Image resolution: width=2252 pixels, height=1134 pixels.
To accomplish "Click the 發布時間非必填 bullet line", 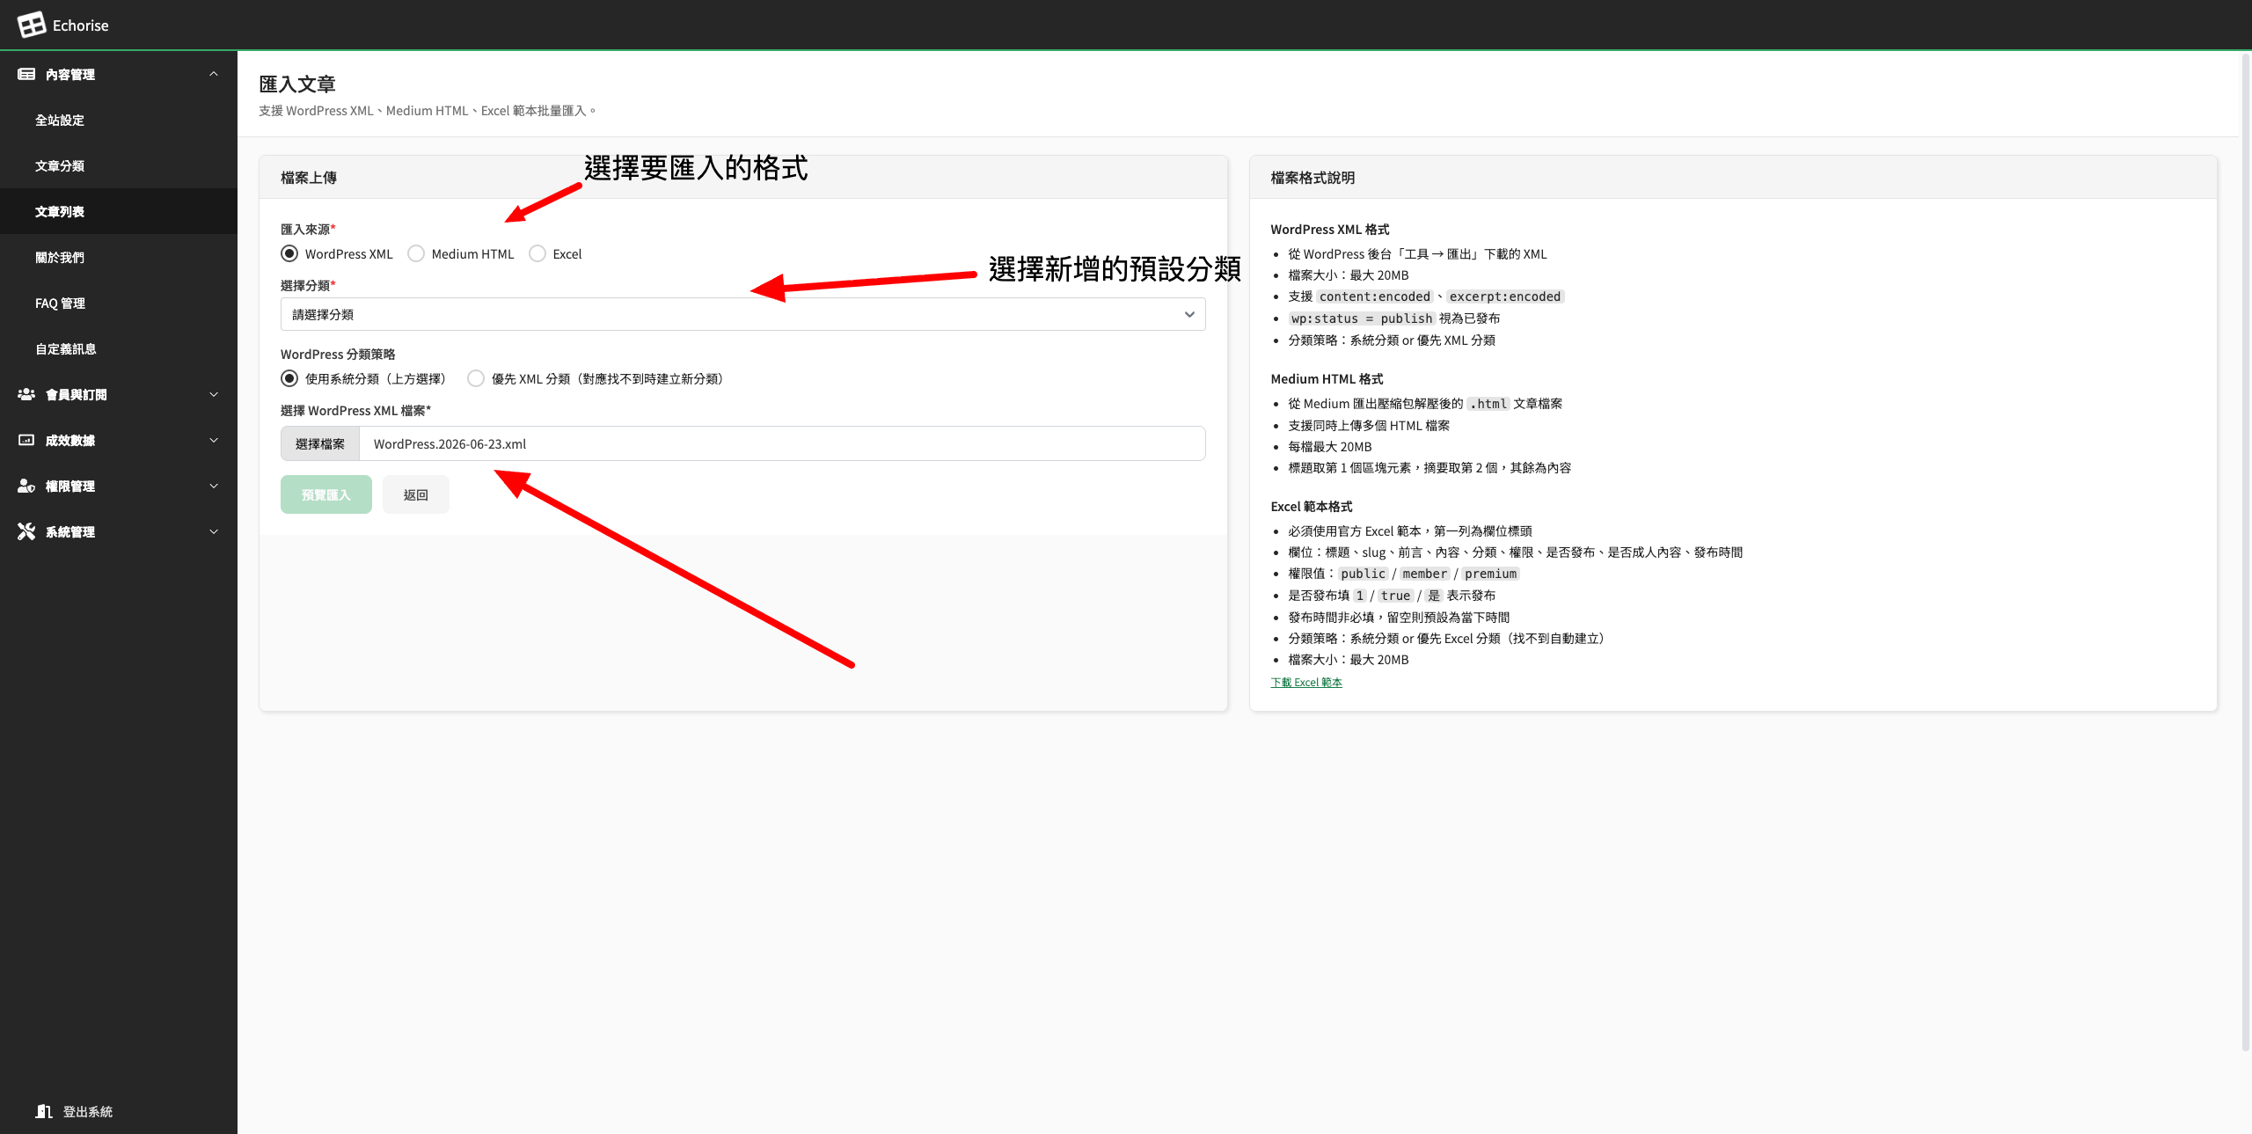I will [x=1399, y=618].
